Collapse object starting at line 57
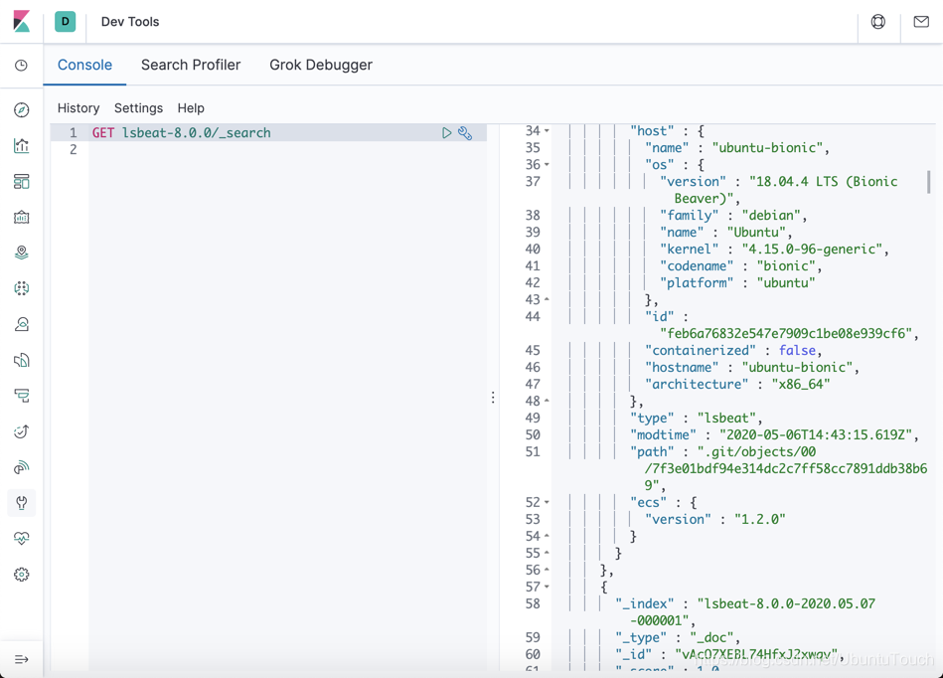Screen dimensions: 943x678 click(547, 586)
